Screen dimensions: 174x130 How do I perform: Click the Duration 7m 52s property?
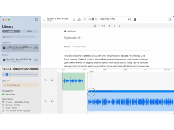(11, 105)
